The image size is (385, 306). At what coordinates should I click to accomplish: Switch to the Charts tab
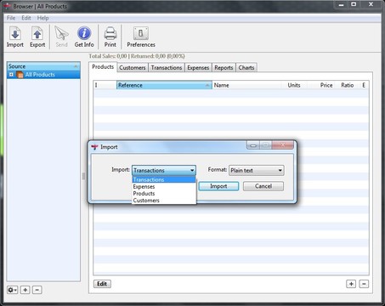246,68
